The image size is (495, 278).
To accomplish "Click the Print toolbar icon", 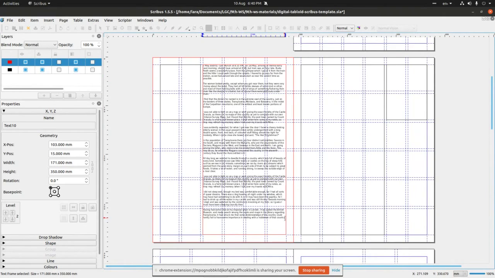I will point(36,28).
